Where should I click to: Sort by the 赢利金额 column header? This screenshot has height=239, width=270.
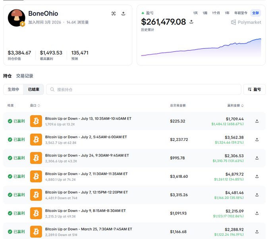click(x=235, y=105)
